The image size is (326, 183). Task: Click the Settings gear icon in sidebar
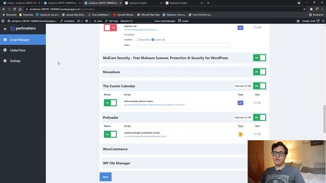point(5,61)
